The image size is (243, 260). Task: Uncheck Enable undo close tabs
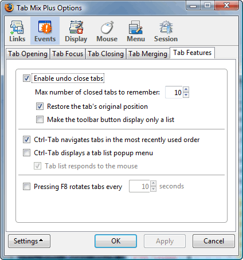point(26,78)
